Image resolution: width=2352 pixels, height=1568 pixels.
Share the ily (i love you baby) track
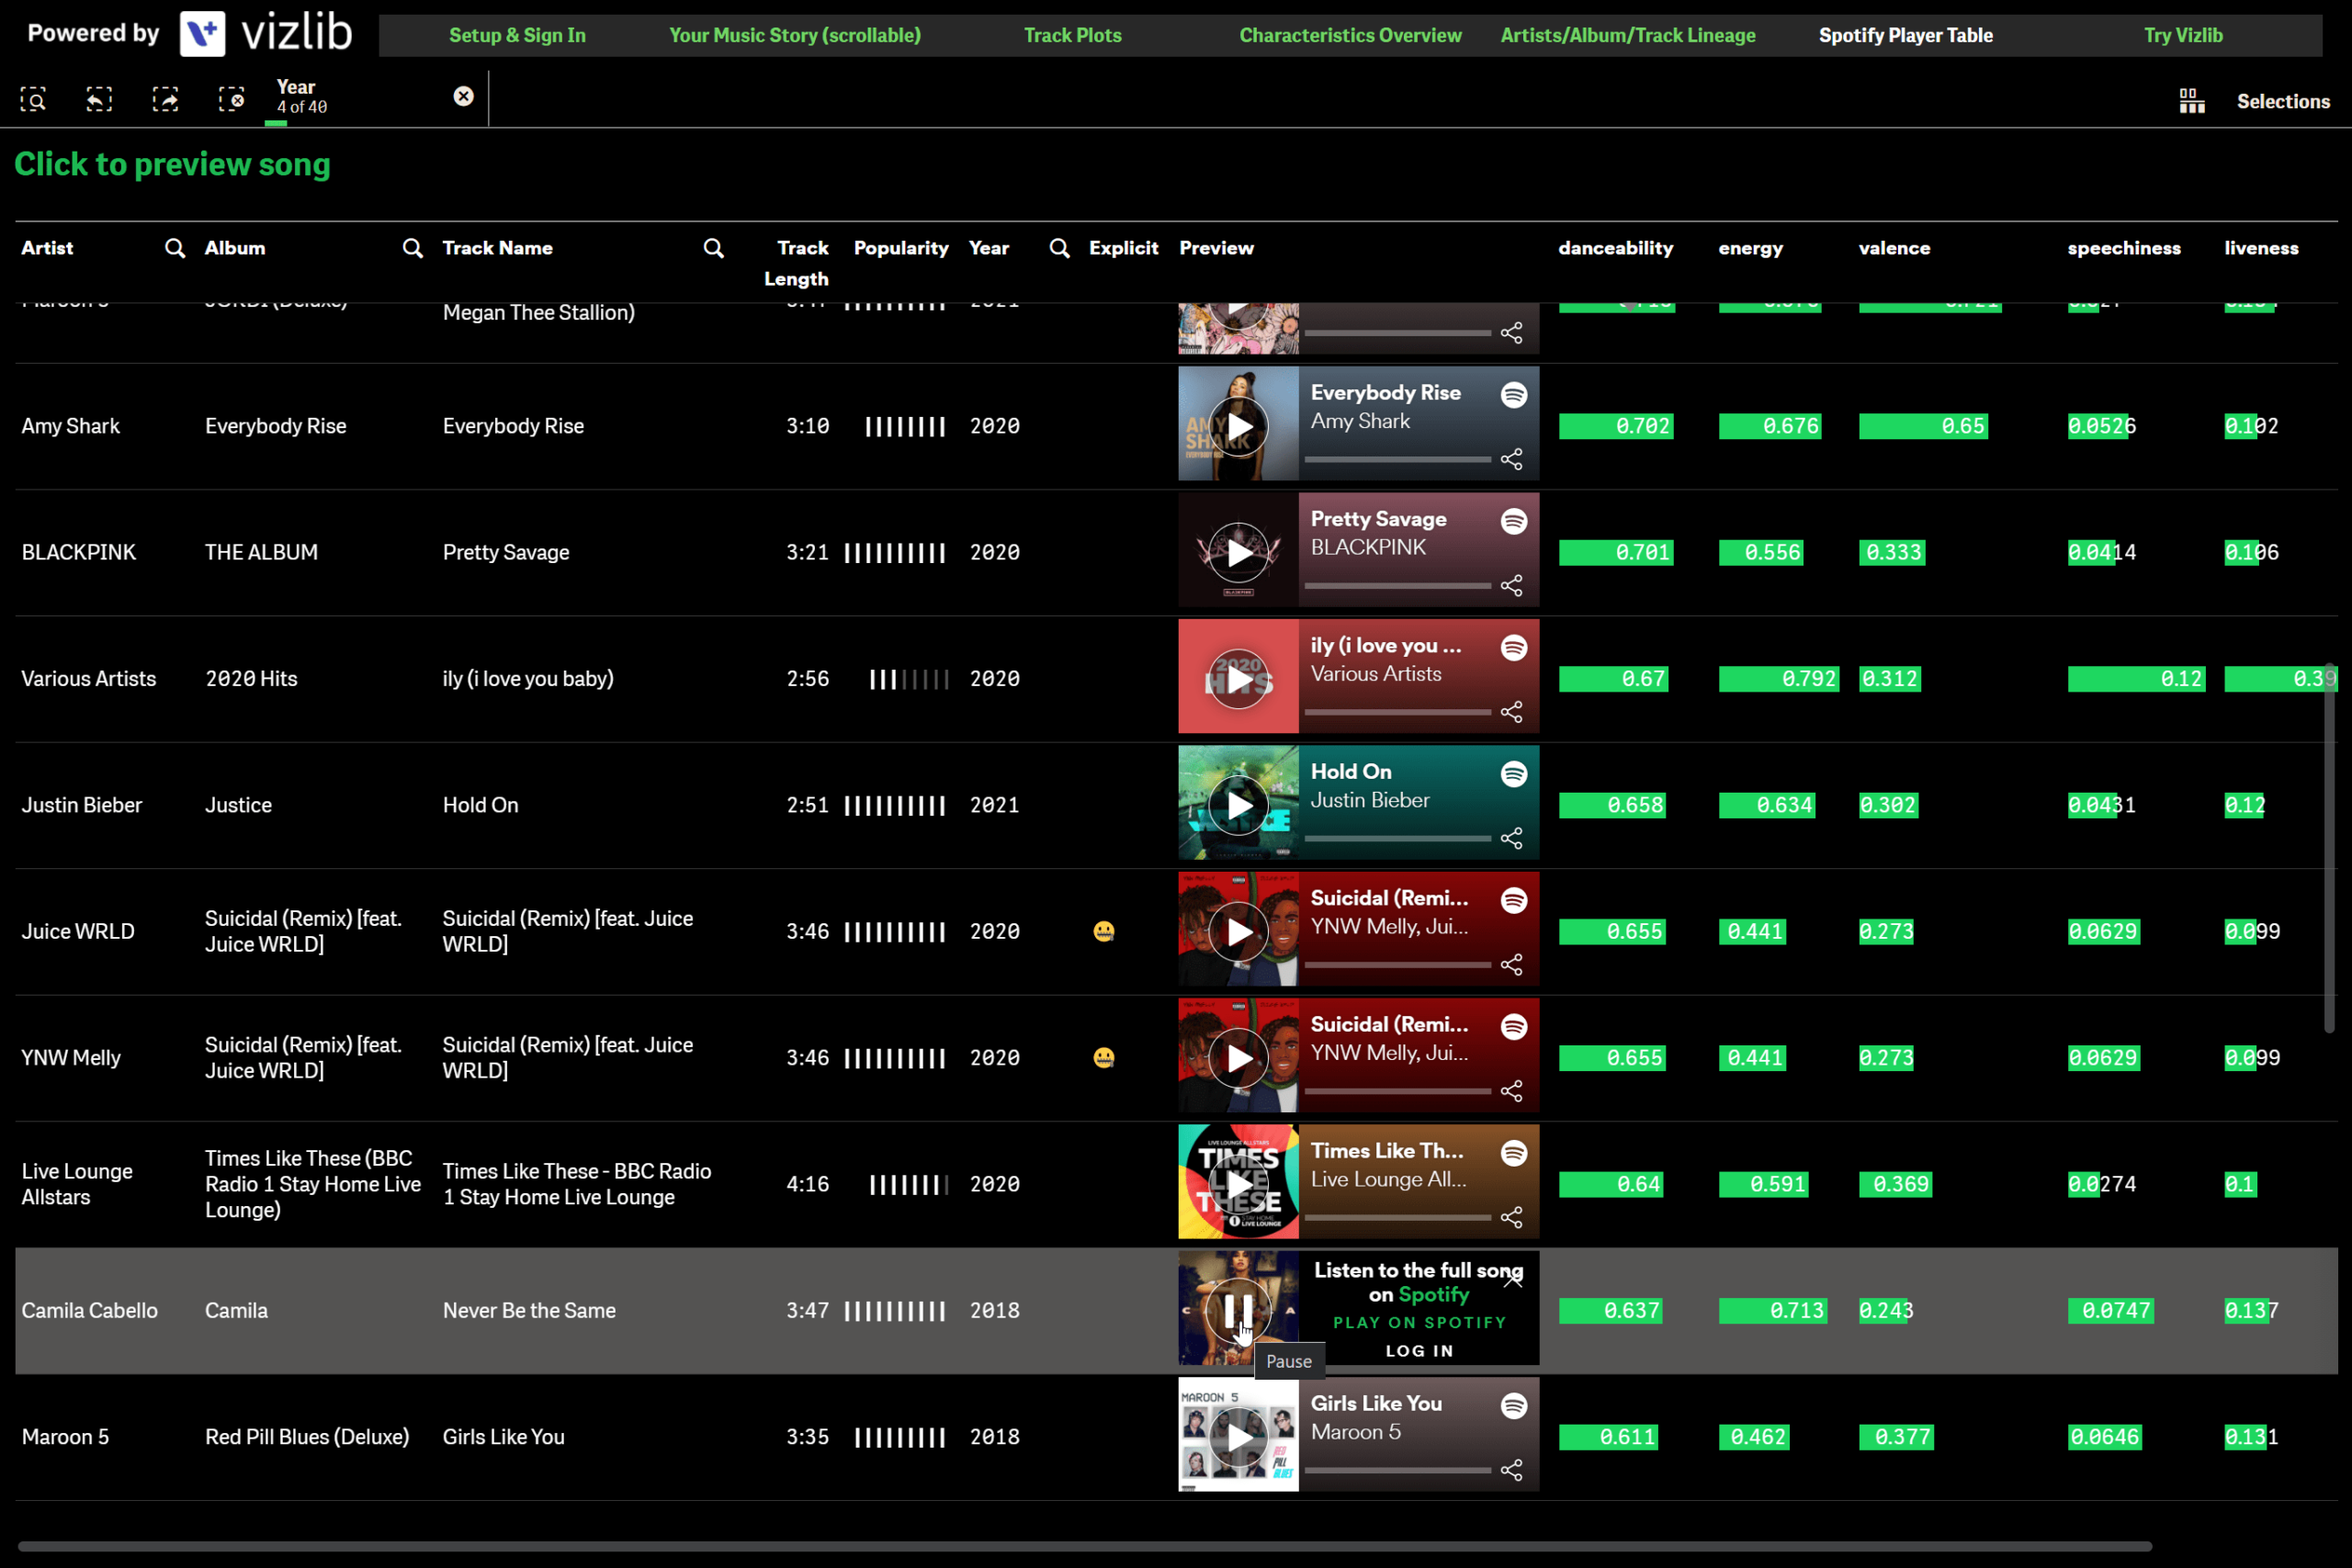pyautogui.click(x=1512, y=712)
